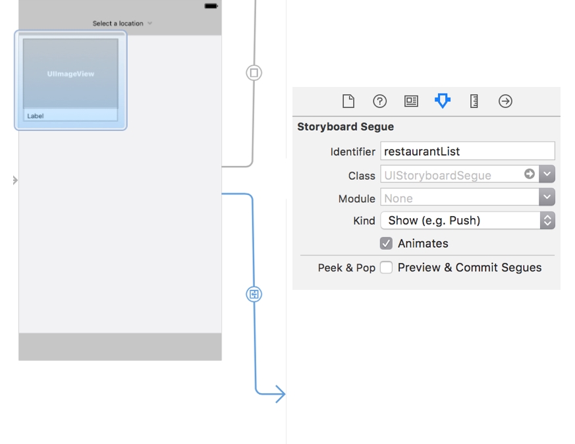Toggle the Animates checkbox

coord(386,243)
